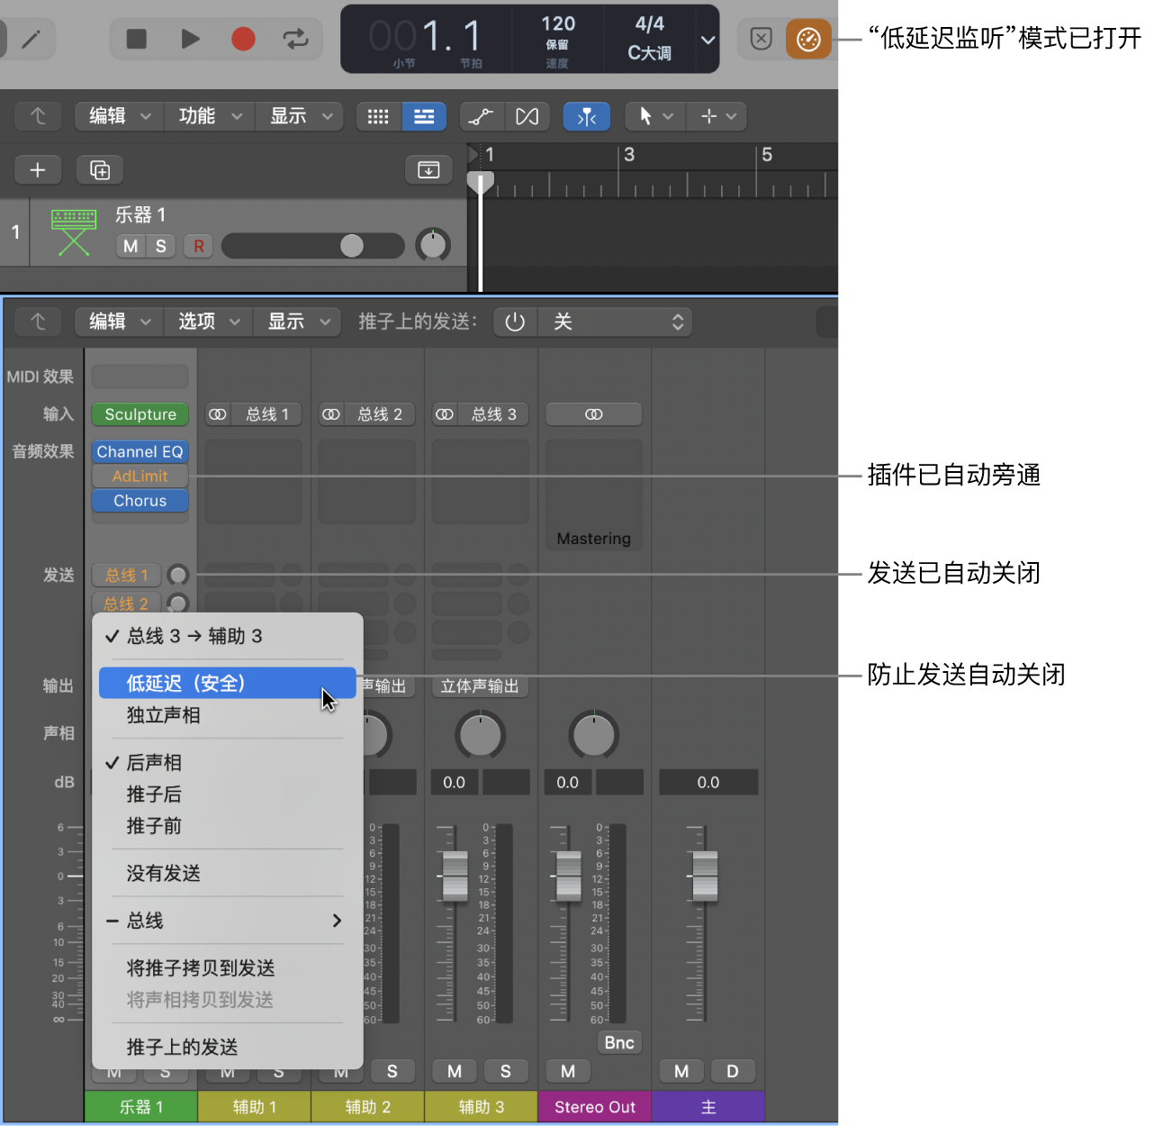The height and width of the screenshot is (1126, 1154).
Task: Expand the 总线 submenu in the context menu
Action: point(227,921)
